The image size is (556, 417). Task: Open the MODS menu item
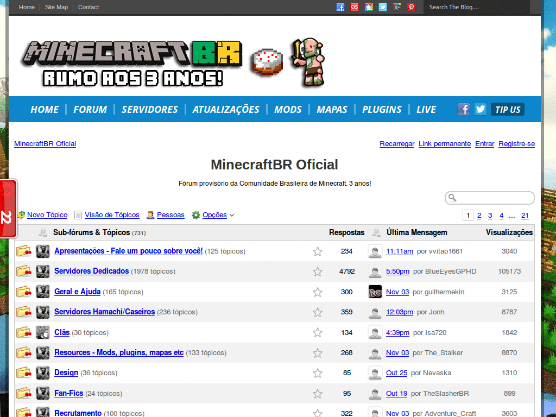tap(288, 110)
